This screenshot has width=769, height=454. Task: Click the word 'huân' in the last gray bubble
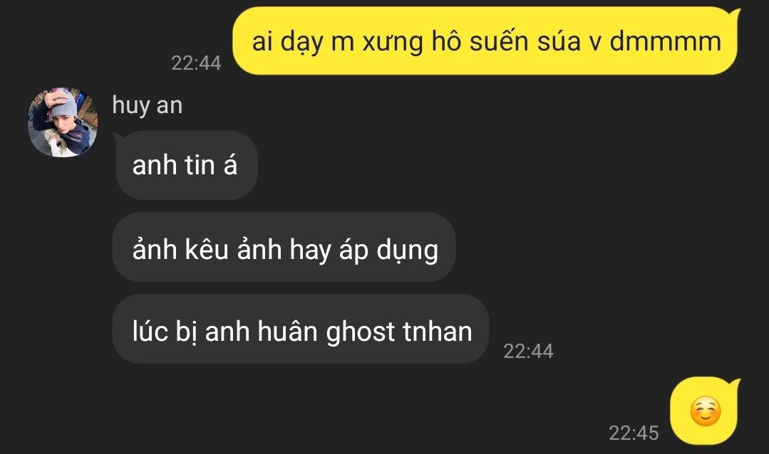tap(287, 331)
